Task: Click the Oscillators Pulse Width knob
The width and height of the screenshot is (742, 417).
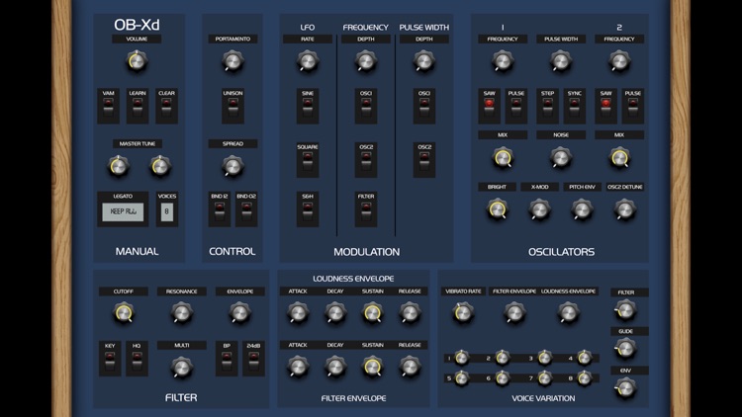Action: click(x=561, y=61)
